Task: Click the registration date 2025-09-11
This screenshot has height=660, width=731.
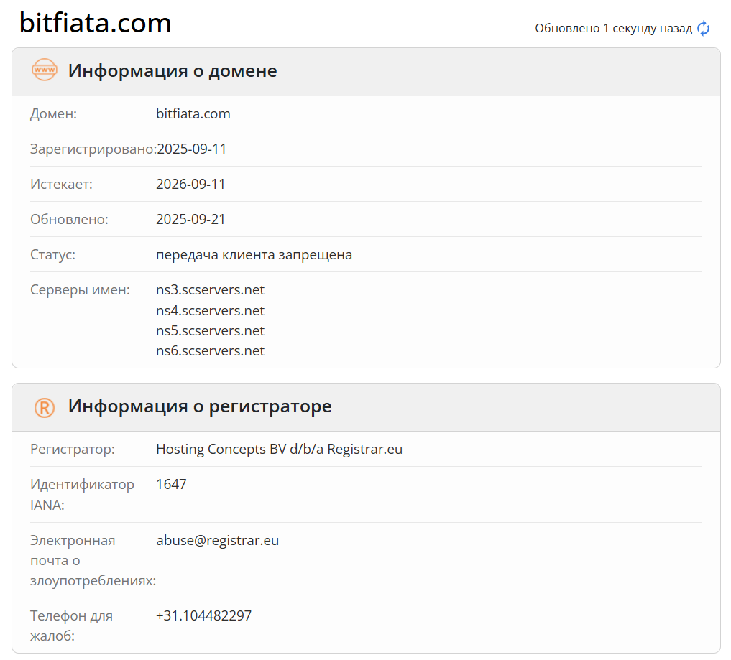Action: 190,149
